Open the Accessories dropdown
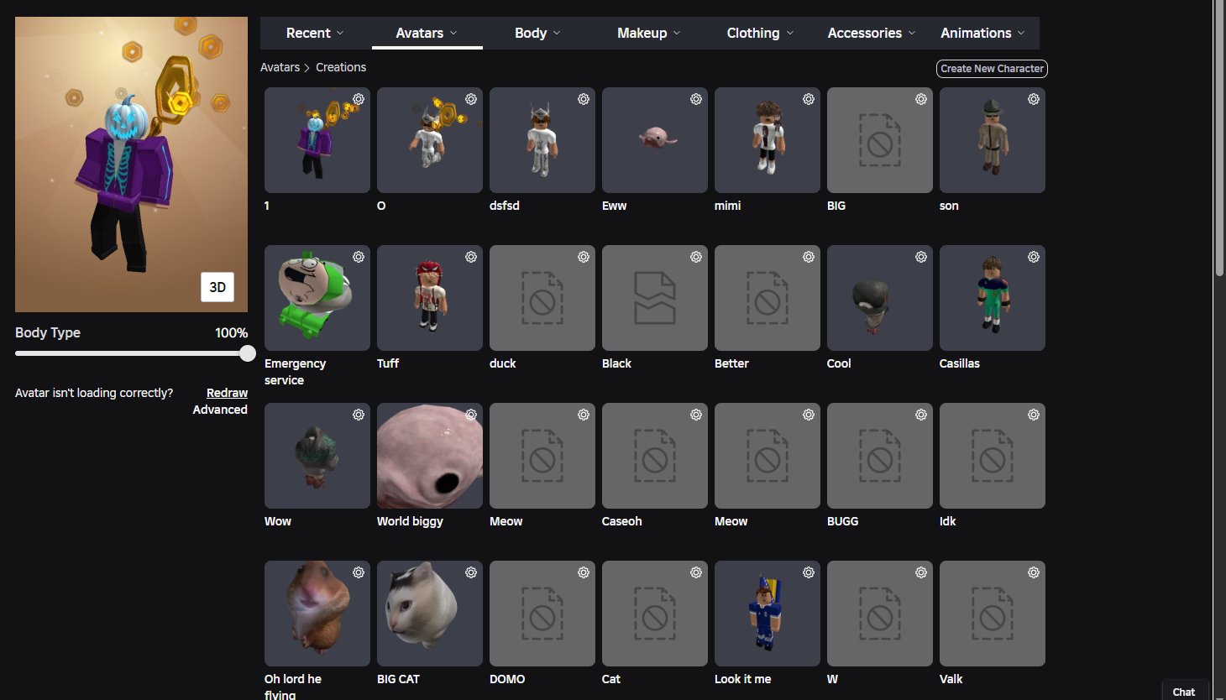The height and width of the screenshot is (700, 1226). coord(872,33)
